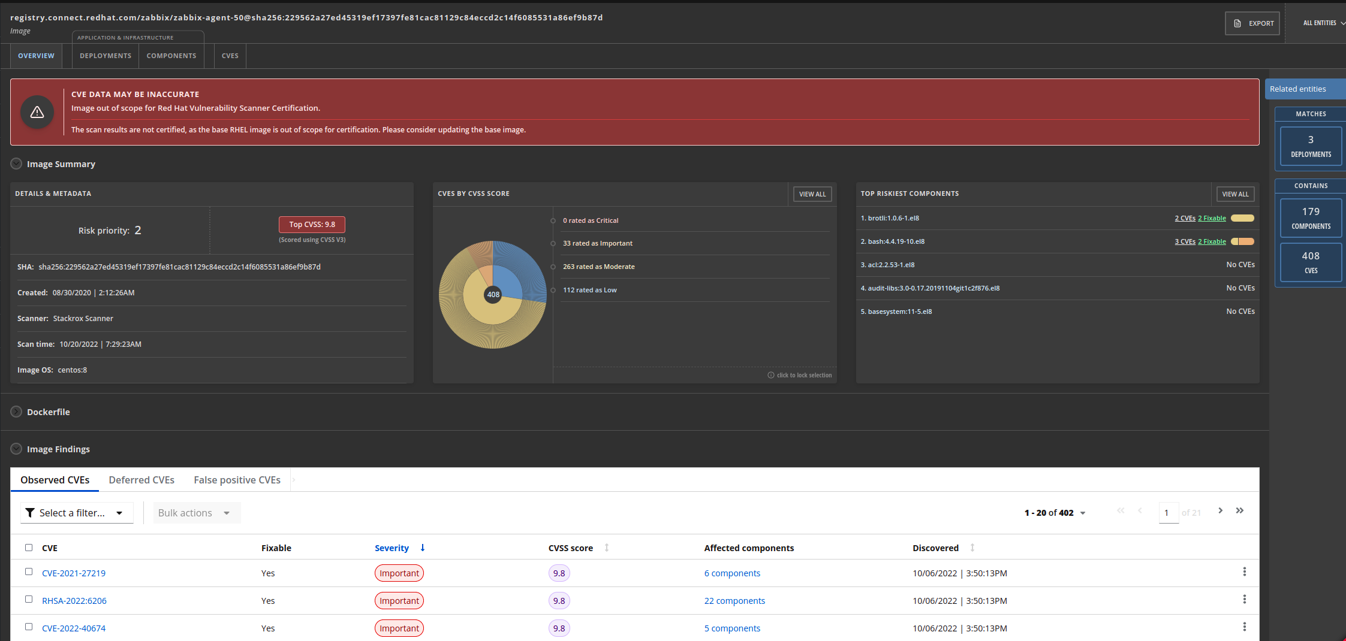Open the Bulk actions dropdown
The width and height of the screenshot is (1346, 641).
[197, 513]
